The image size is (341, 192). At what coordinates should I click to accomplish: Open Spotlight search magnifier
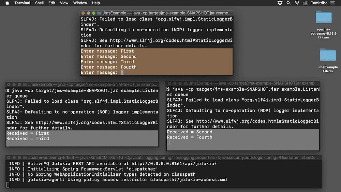pos(288,3)
